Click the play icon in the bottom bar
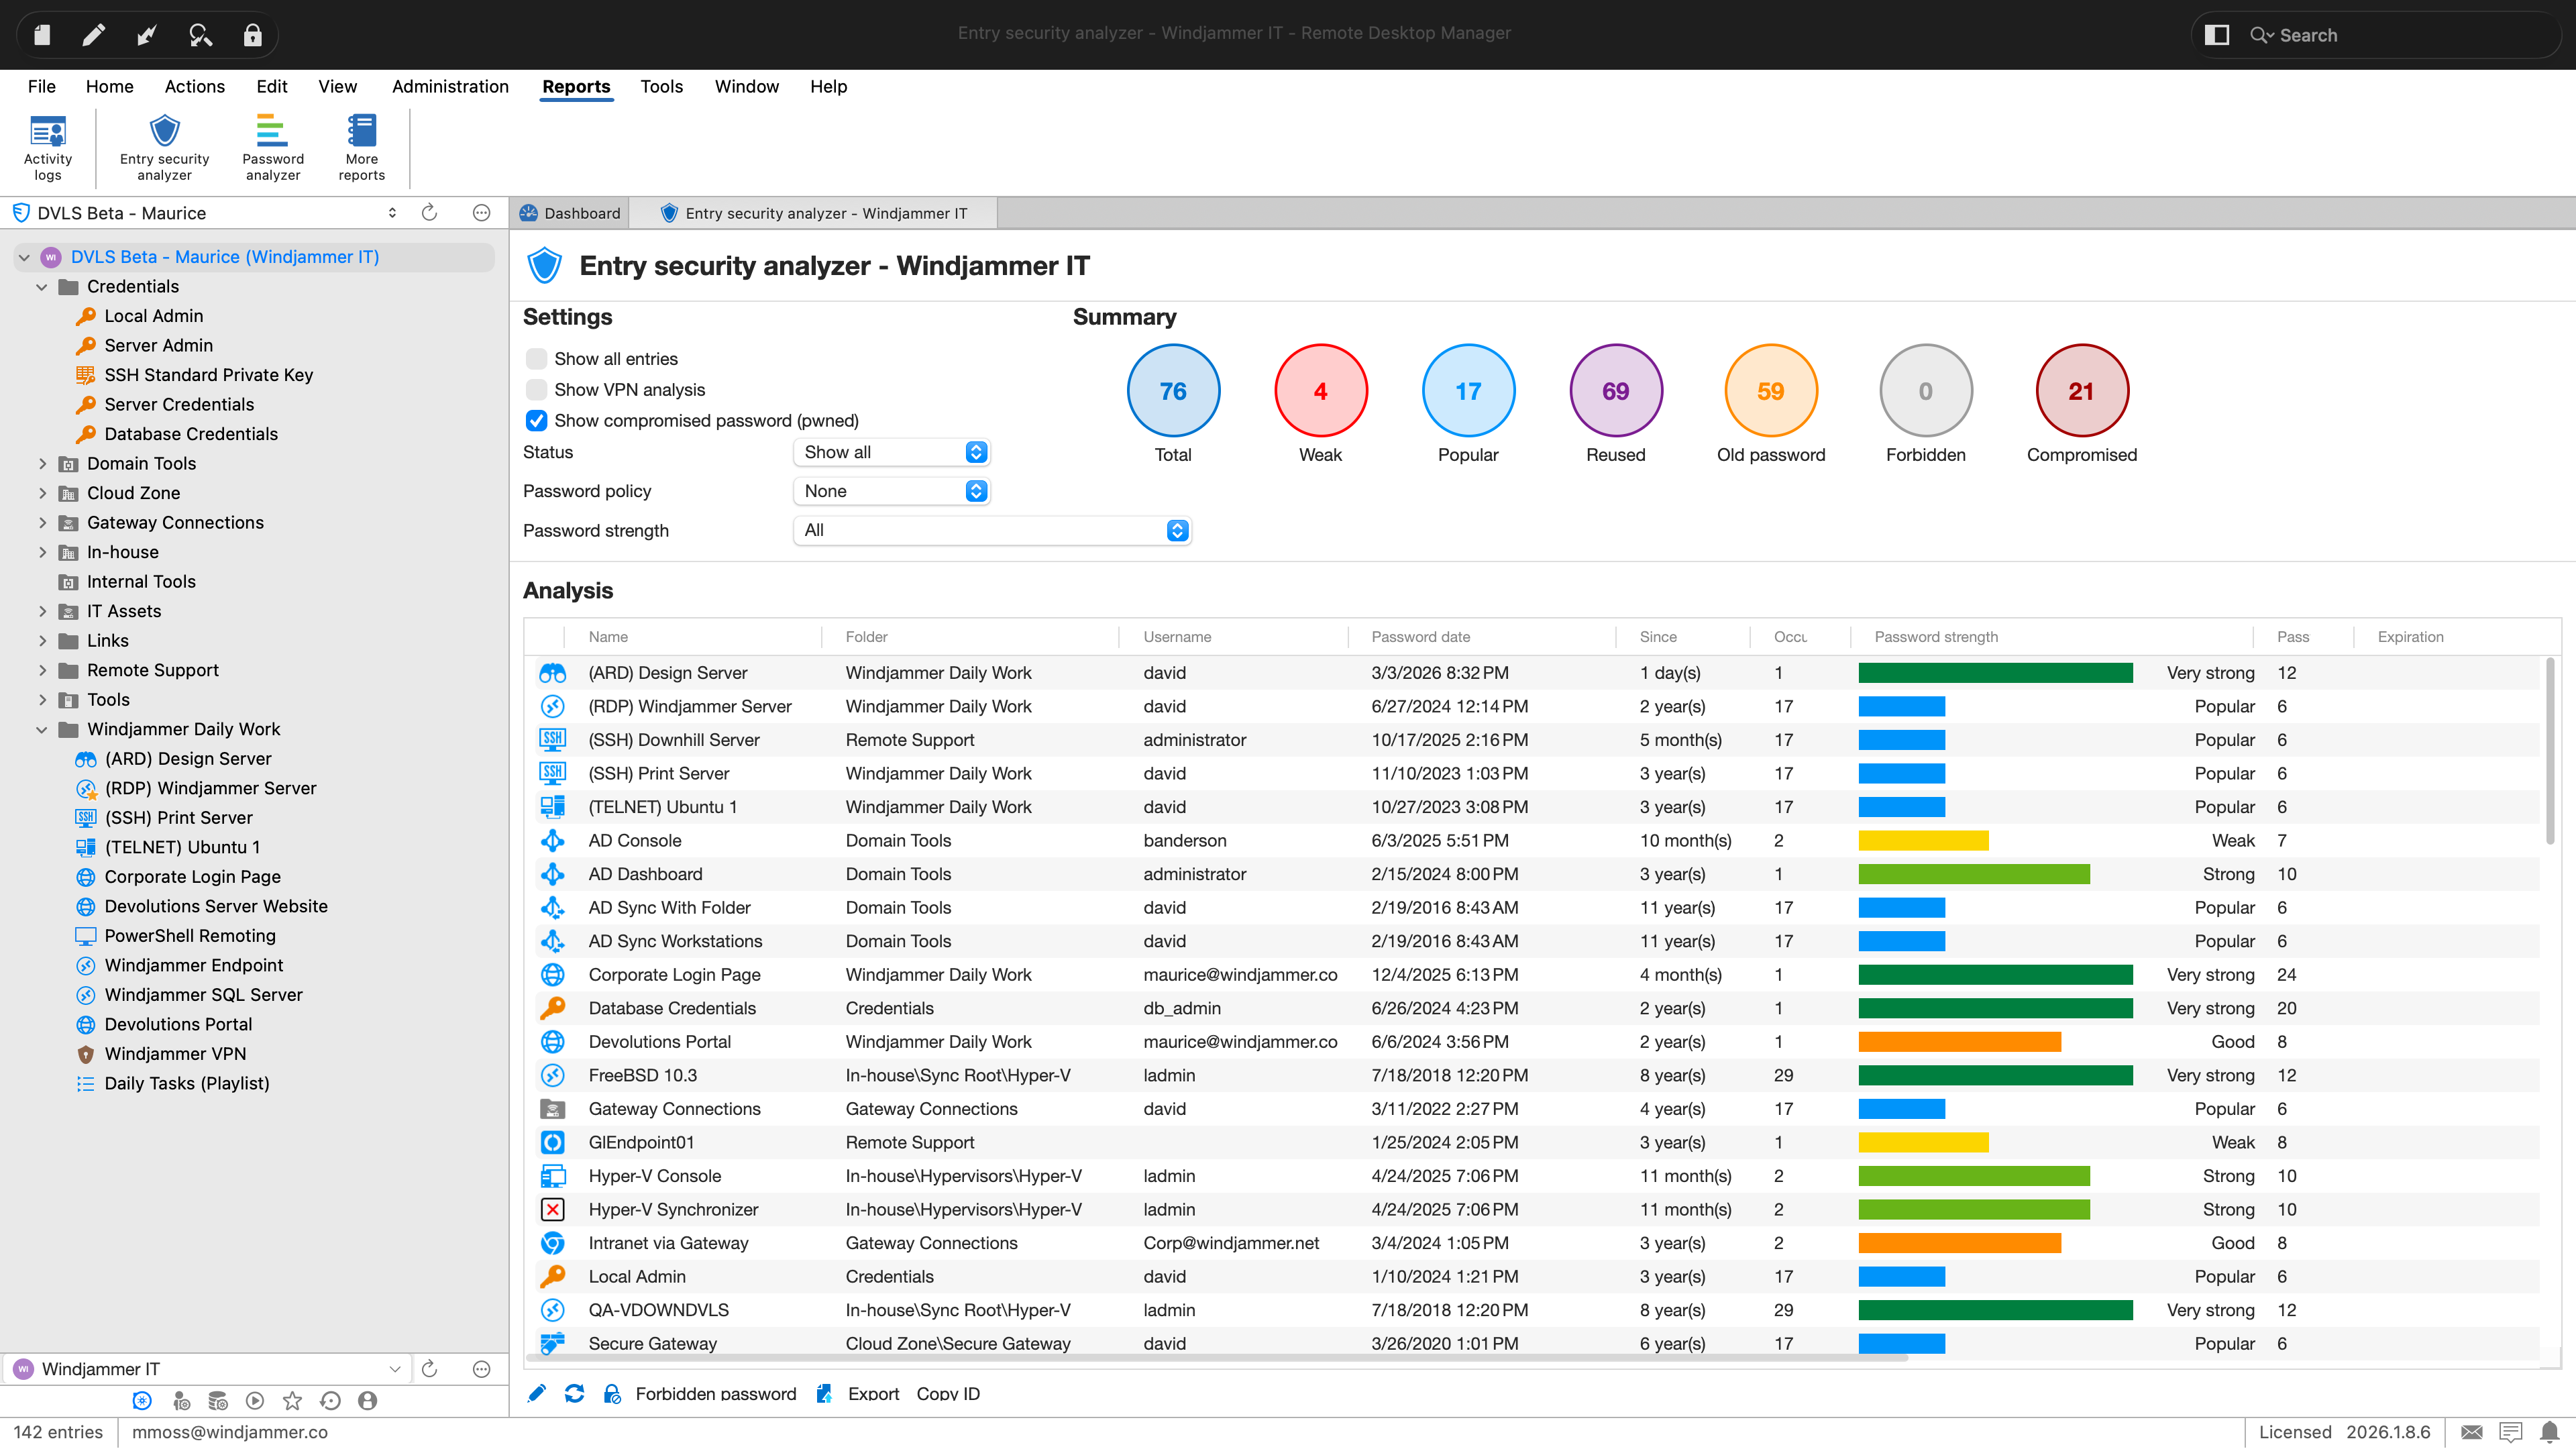Viewport: 2576px width, 1449px height. tap(255, 1401)
